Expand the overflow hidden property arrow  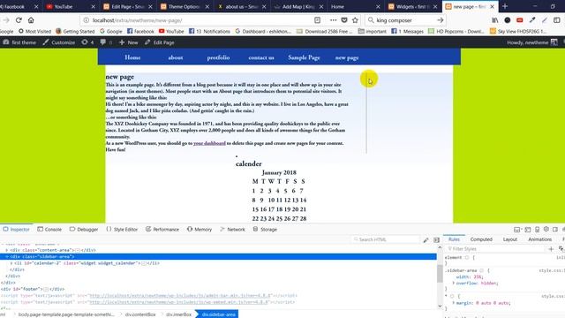[453, 284]
